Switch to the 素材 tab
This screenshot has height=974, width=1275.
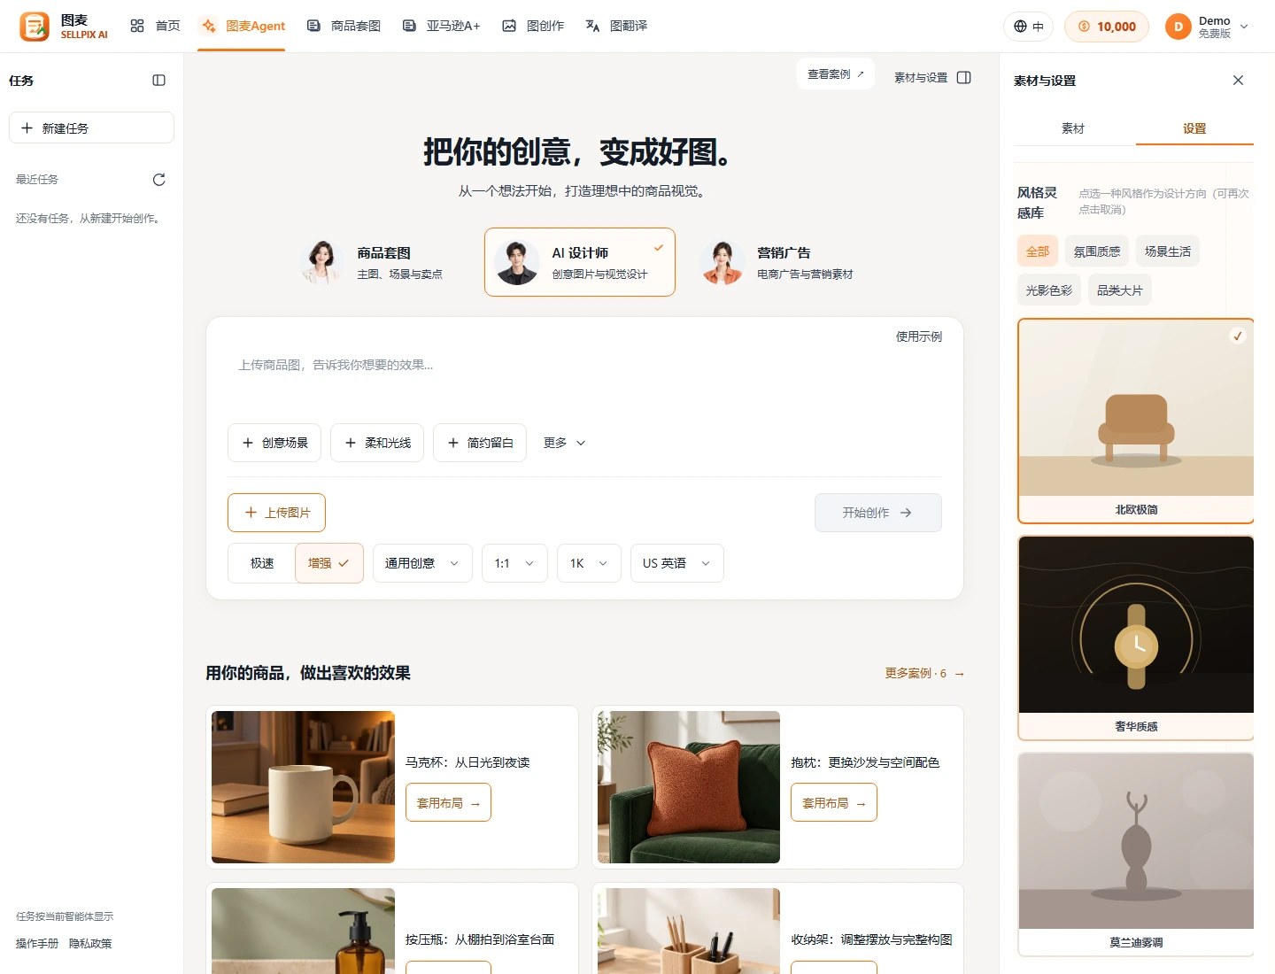click(1073, 128)
